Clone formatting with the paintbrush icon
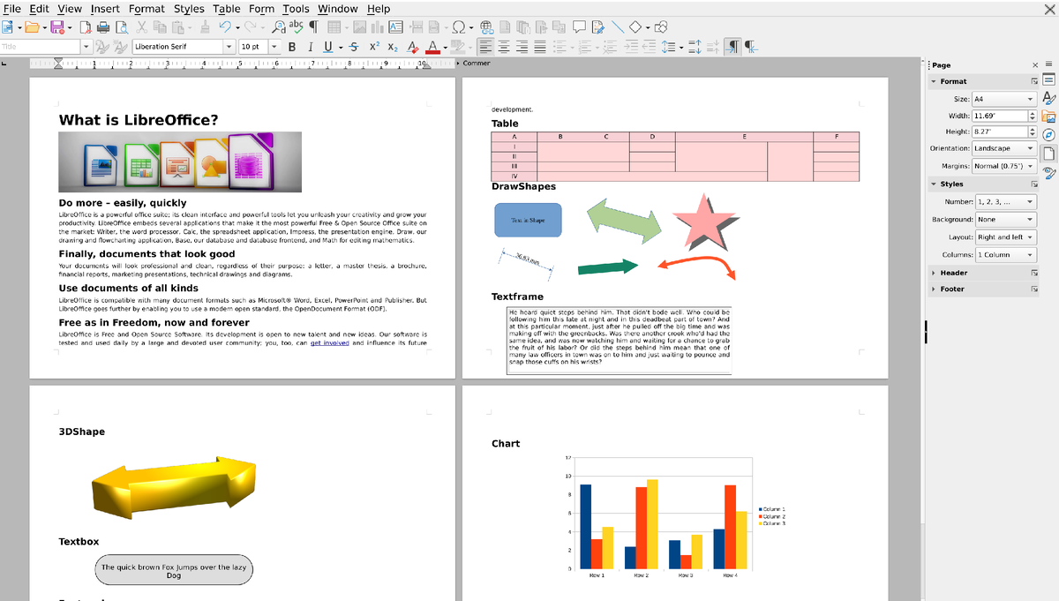1059x601 pixels. 205,26
